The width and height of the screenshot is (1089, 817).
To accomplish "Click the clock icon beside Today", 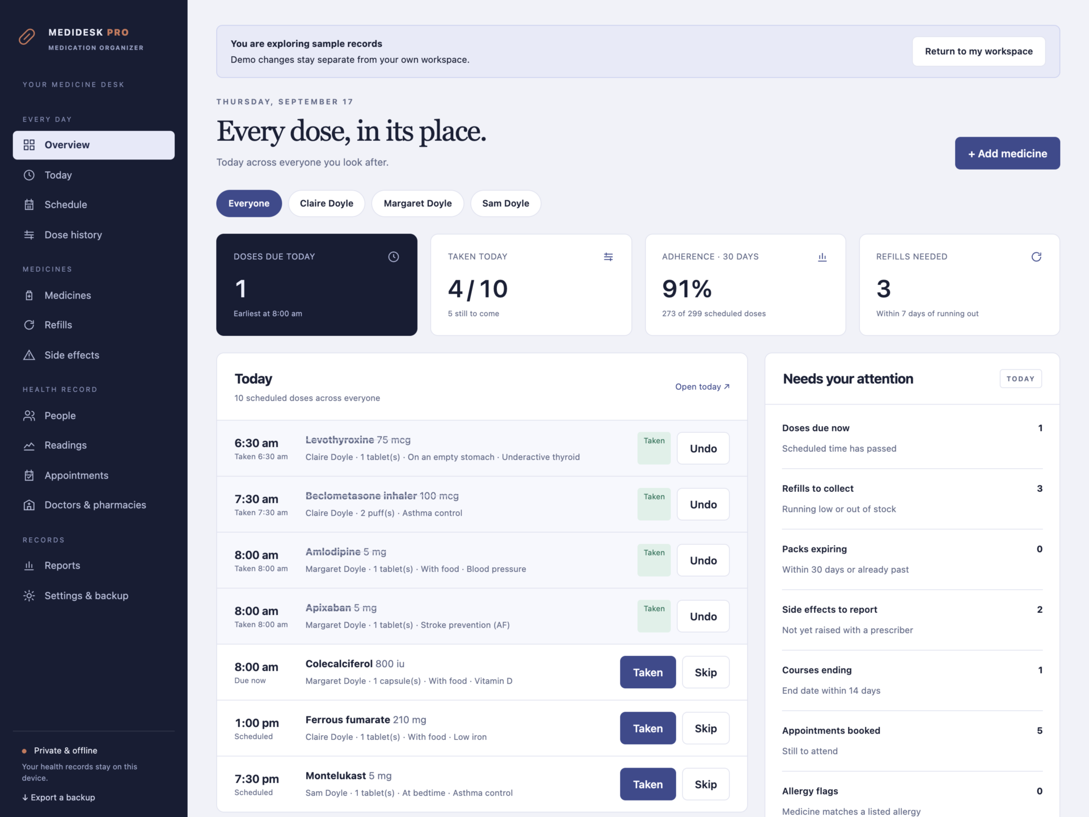I will [x=29, y=175].
